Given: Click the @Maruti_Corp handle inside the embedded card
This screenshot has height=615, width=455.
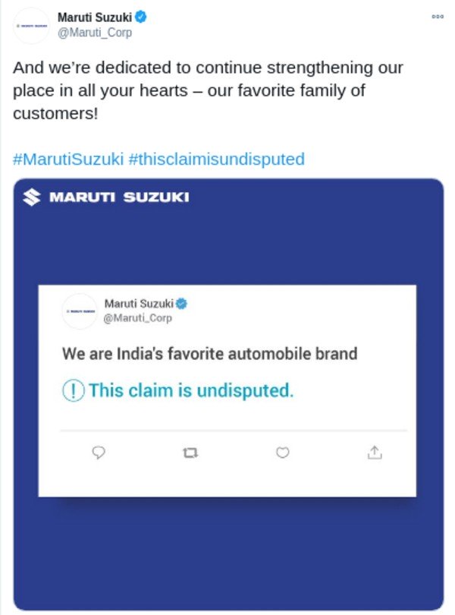Looking at the screenshot, I should 137,318.
